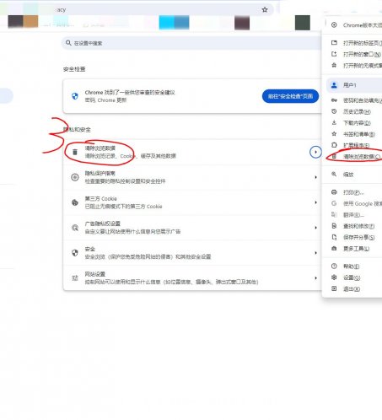Image resolution: width=382 pixels, height=420 pixels.
Task: Click the ad privacy settings icon
Action: coord(75,228)
